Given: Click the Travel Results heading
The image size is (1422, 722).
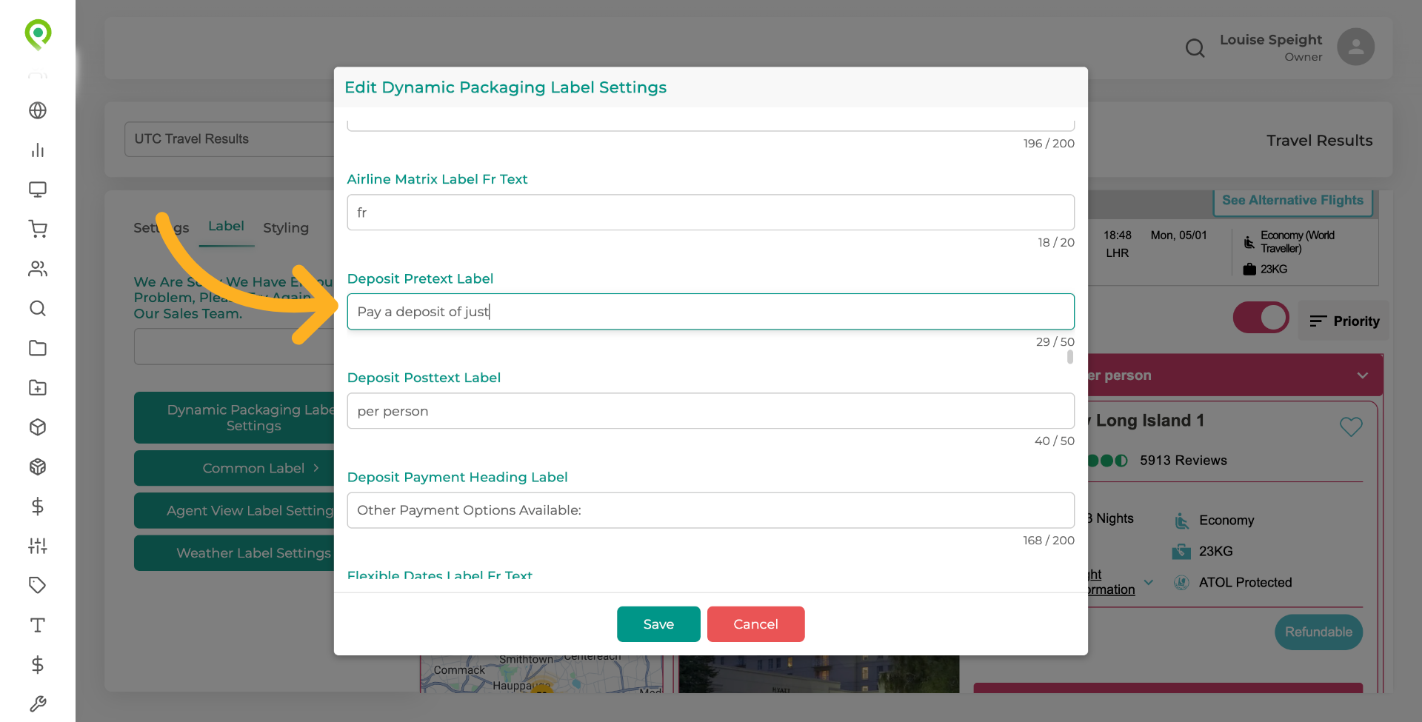Looking at the screenshot, I should (x=1319, y=141).
